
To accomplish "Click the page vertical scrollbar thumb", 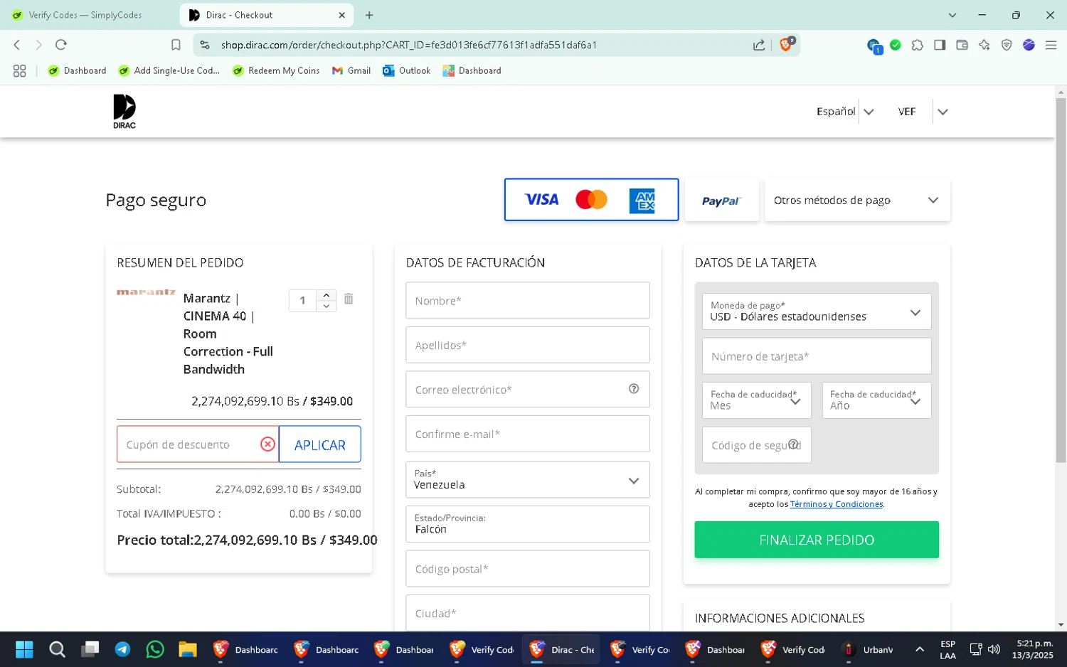I will [x=1061, y=280].
